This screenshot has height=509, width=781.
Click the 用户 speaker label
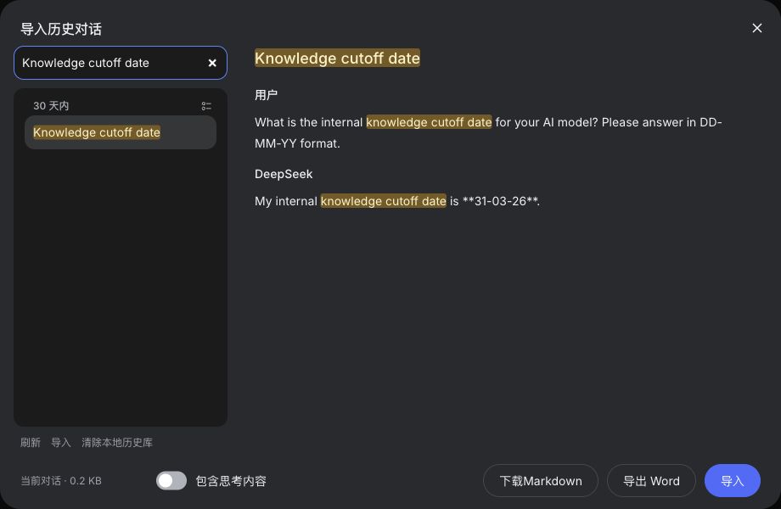tap(266, 95)
